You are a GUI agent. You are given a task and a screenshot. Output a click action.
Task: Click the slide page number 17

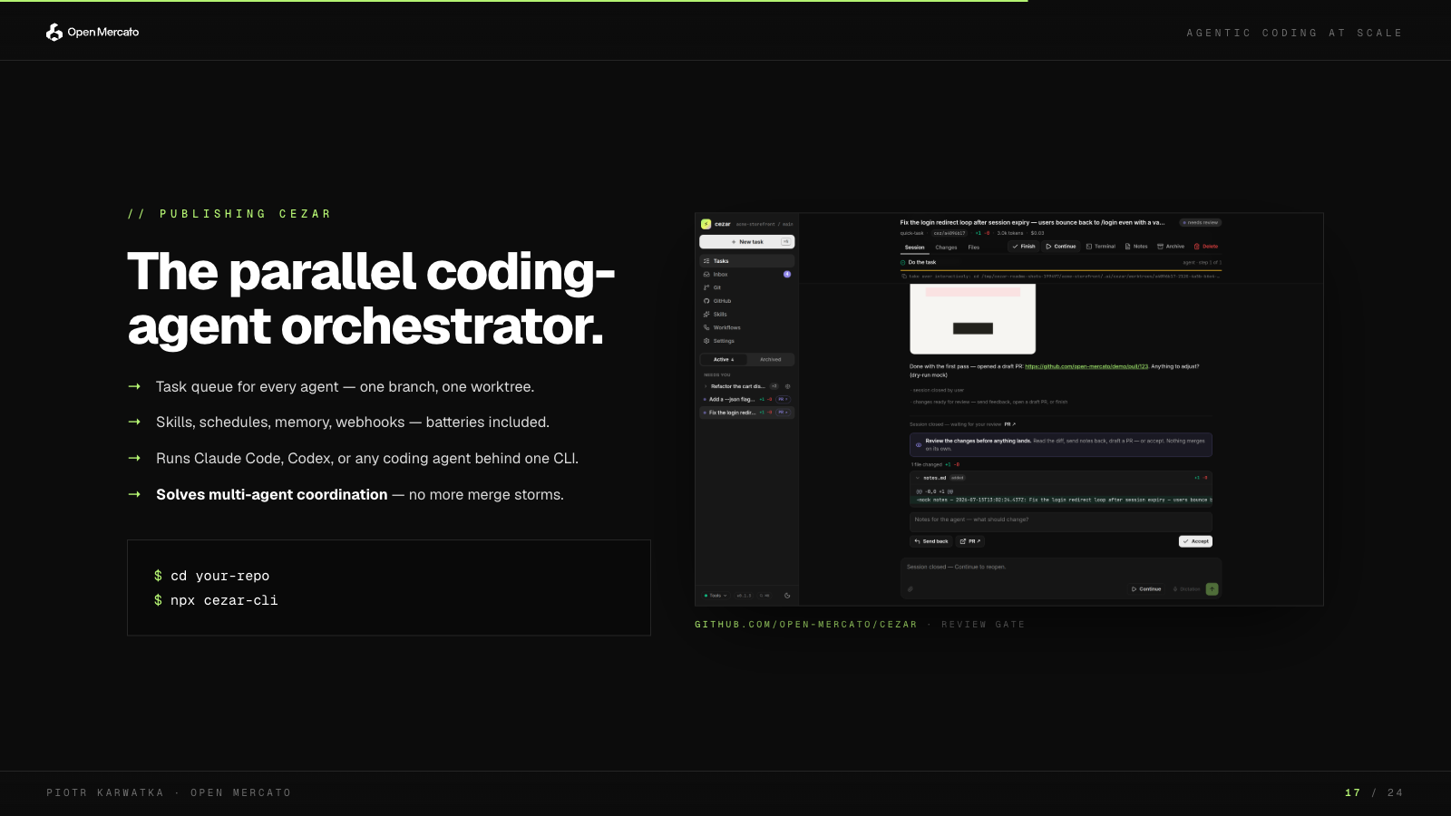(1352, 792)
